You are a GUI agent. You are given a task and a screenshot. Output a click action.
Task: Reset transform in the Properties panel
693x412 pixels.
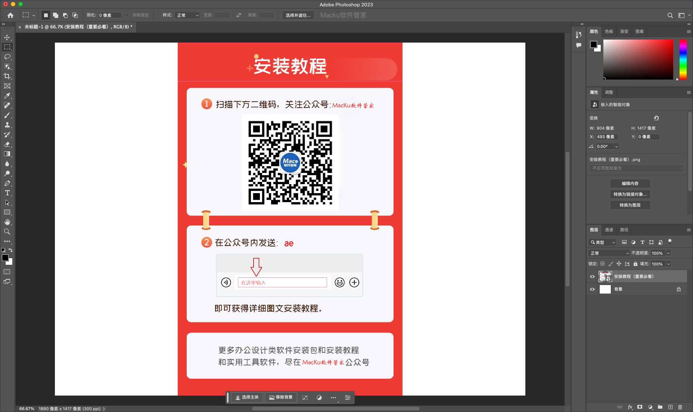coord(656,118)
